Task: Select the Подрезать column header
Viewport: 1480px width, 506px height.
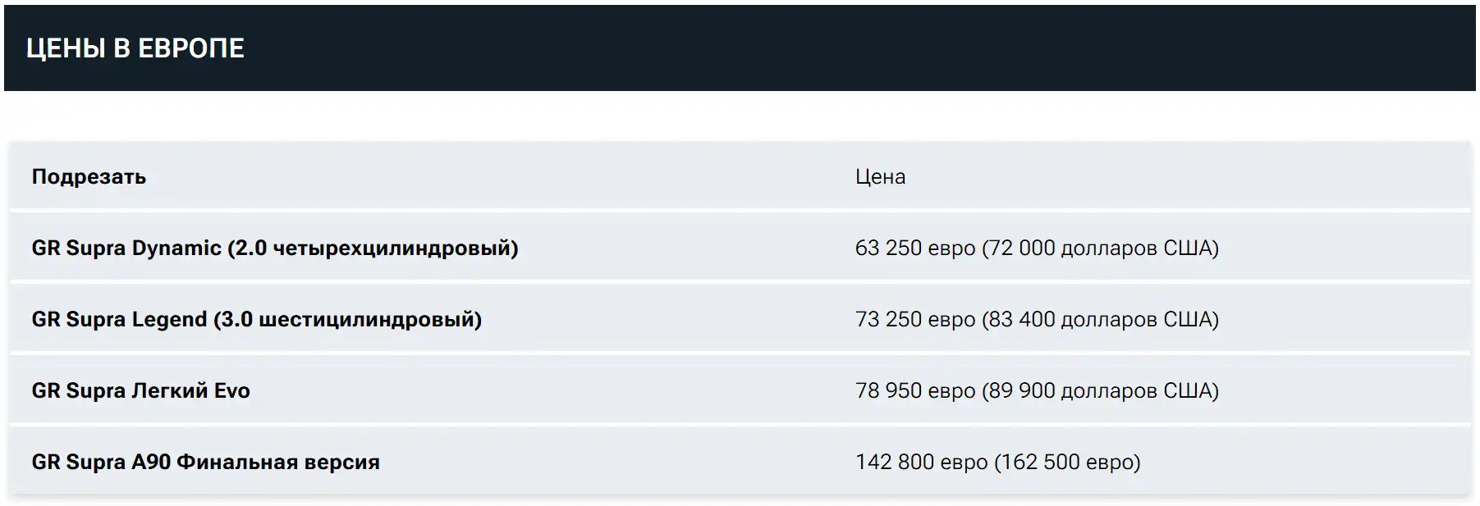Action: [x=89, y=176]
